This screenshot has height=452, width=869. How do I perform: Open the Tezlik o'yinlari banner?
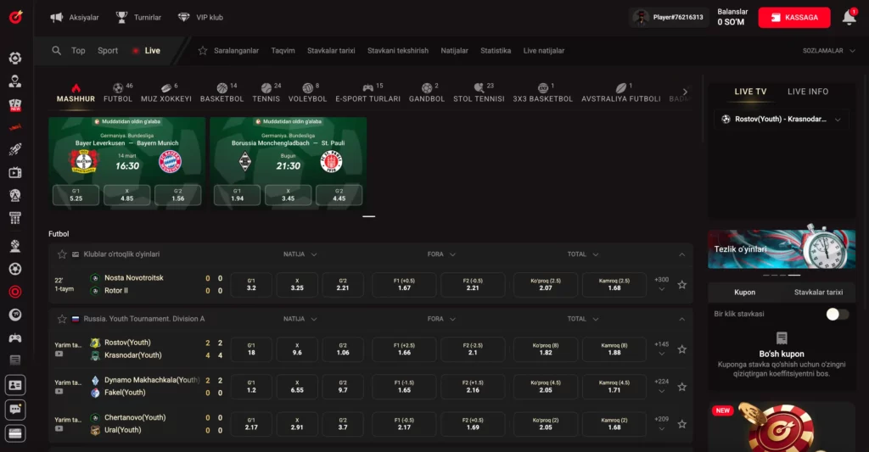[782, 249]
